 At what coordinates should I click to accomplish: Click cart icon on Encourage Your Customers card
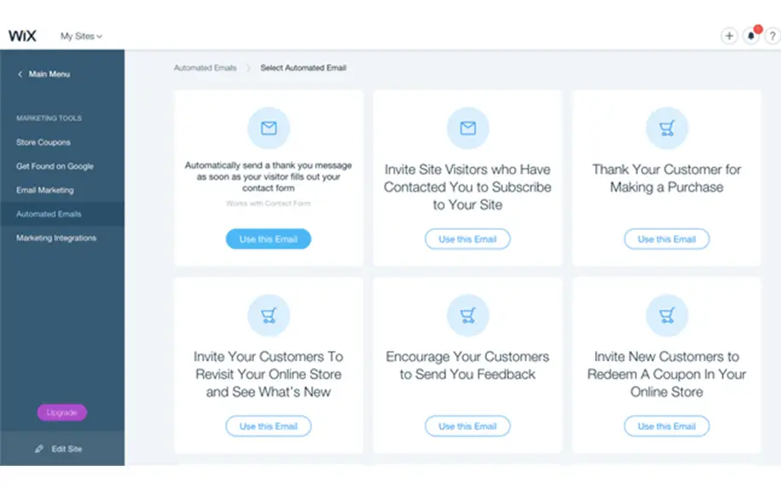468,315
